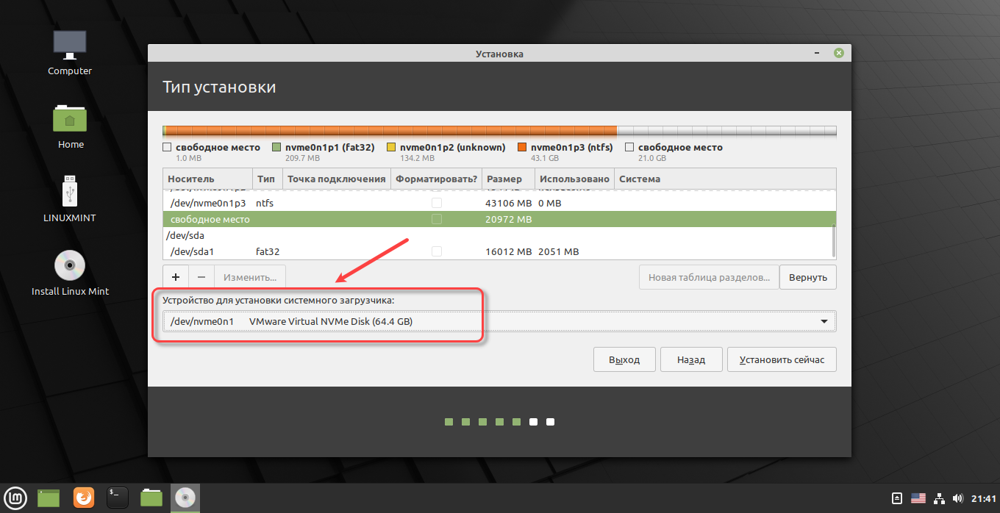Click the ntfs type cell for nvme0n1p3

coord(265,203)
